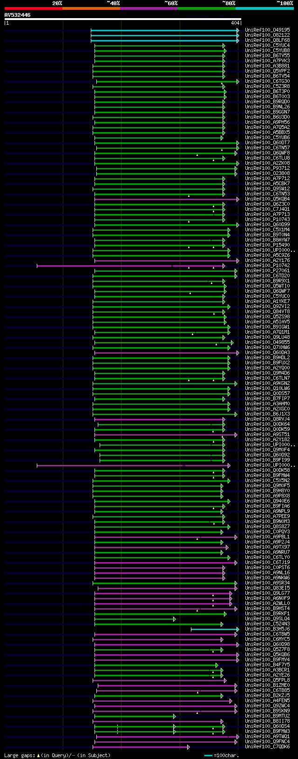Image resolution: width=298 pixels, height=759 pixels.
Task: Click the purple alignment bar of UniRef100_P10742
Action: pos(130,266)
